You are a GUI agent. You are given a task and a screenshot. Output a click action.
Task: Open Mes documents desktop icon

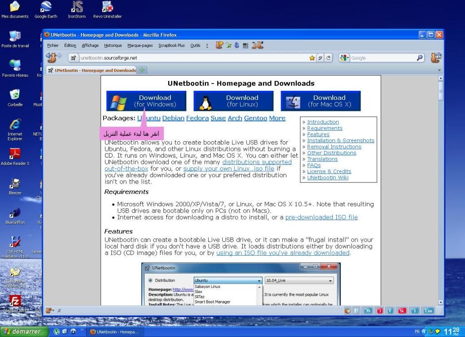tap(15, 10)
